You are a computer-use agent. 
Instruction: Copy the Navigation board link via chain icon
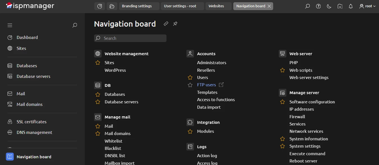pyautogui.click(x=166, y=24)
